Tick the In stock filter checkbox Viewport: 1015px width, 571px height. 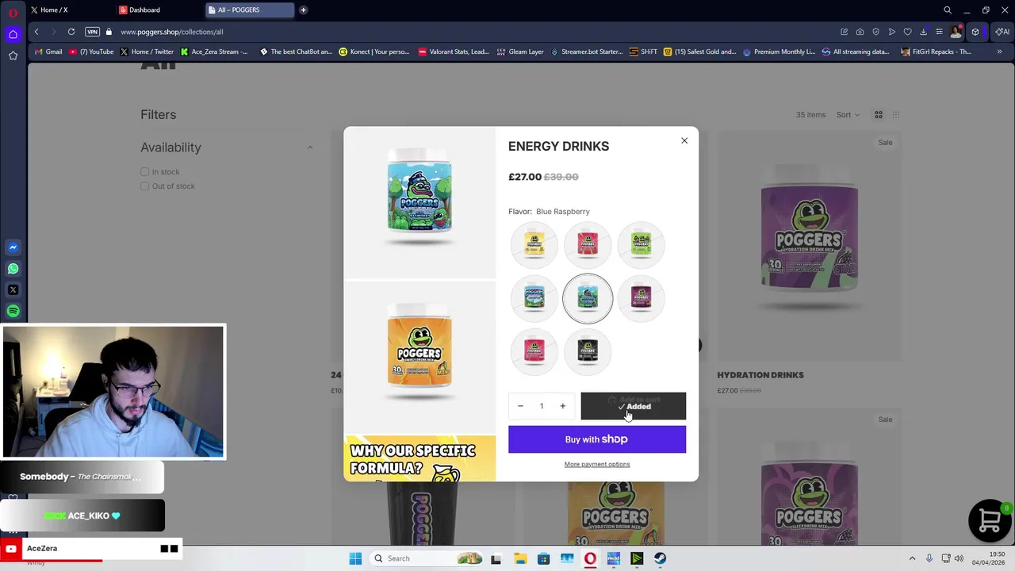pos(144,171)
